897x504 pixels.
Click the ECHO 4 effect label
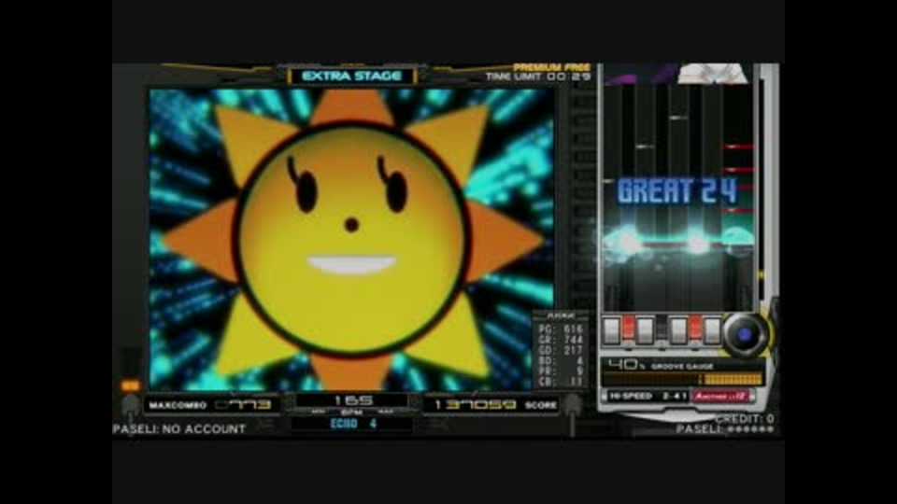coord(353,424)
